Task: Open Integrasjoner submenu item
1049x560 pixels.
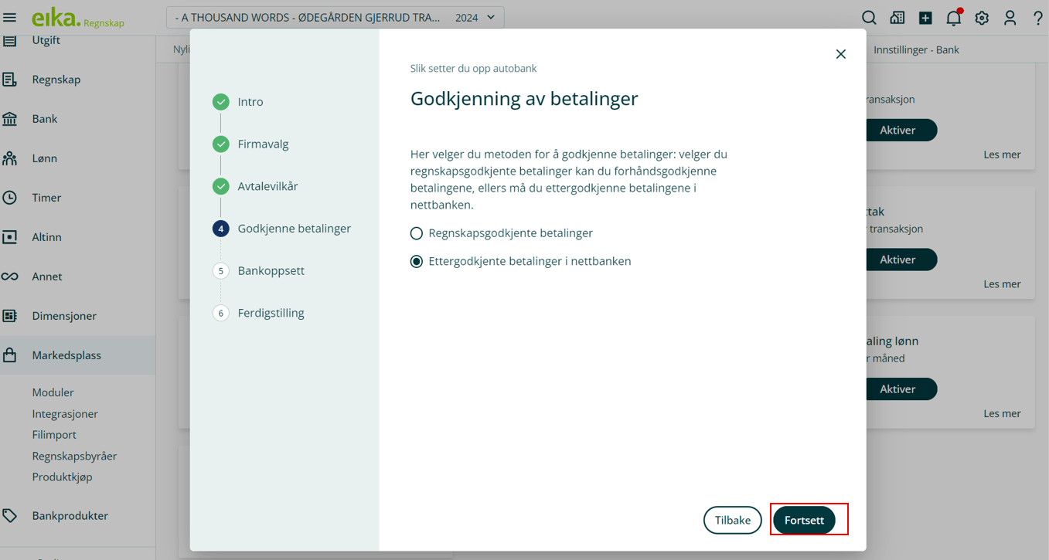Action: click(65, 414)
